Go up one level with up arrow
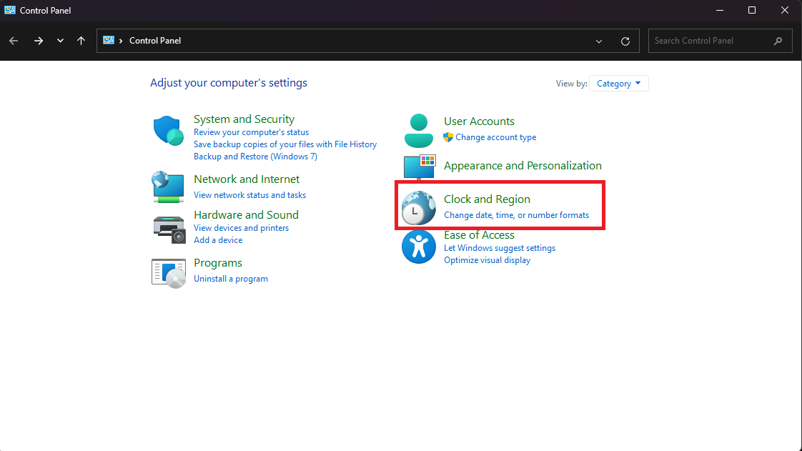This screenshot has width=802, height=451. [81, 41]
